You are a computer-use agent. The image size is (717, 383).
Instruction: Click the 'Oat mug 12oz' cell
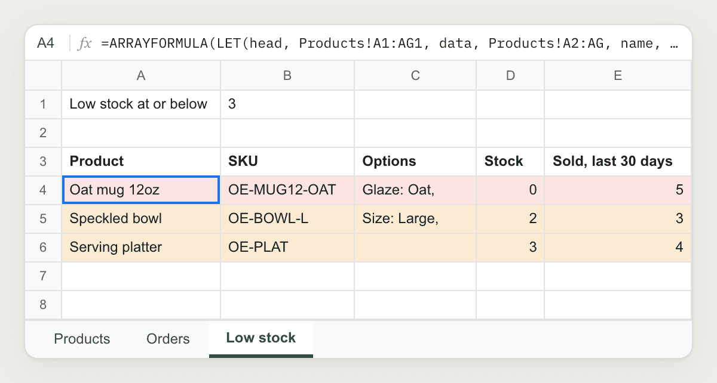coord(141,190)
